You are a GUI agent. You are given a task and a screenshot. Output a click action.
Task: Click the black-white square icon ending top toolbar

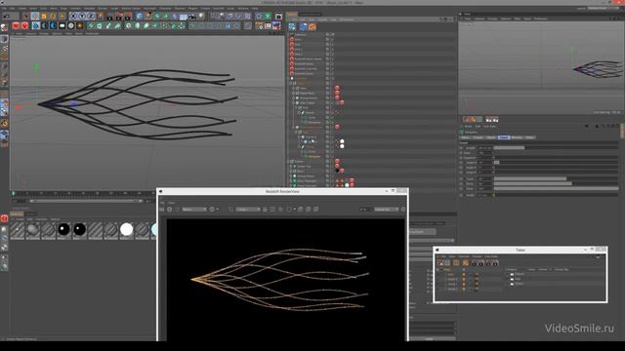(278, 17)
